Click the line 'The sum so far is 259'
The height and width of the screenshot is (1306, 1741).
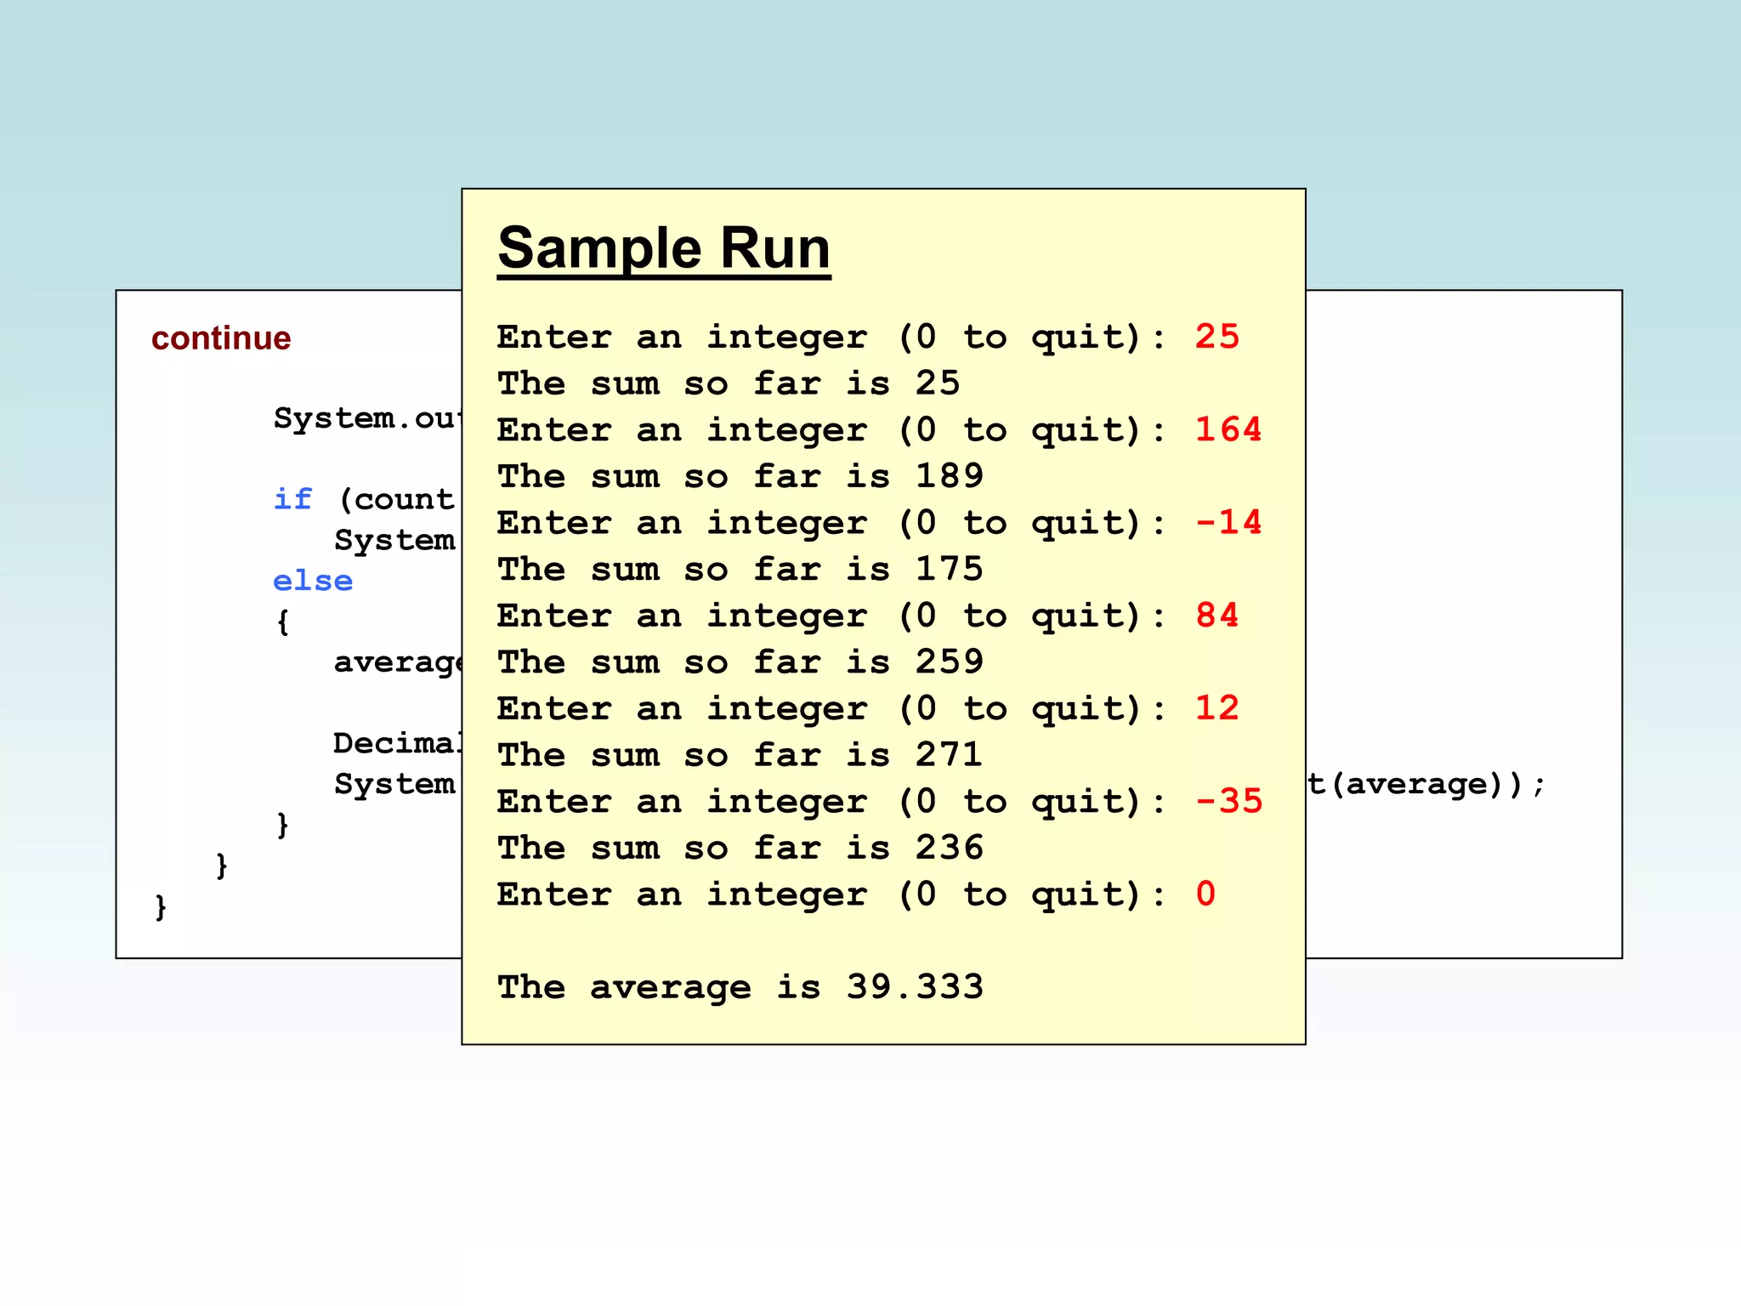point(740,662)
